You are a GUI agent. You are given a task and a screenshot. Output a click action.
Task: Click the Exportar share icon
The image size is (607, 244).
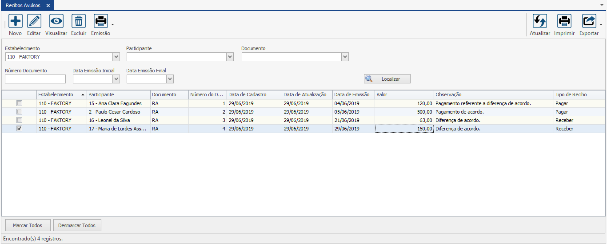589,21
